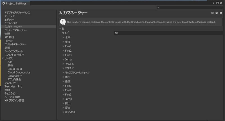Viewport: 225px width, 121px height.
Task: Close the Project Settings window
Action: coord(221,3)
